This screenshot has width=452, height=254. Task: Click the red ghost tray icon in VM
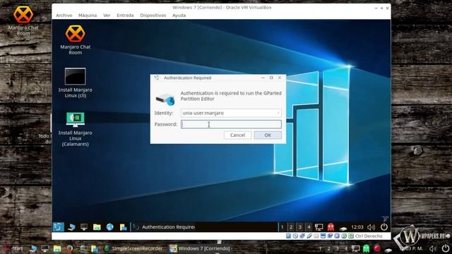(331, 227)
